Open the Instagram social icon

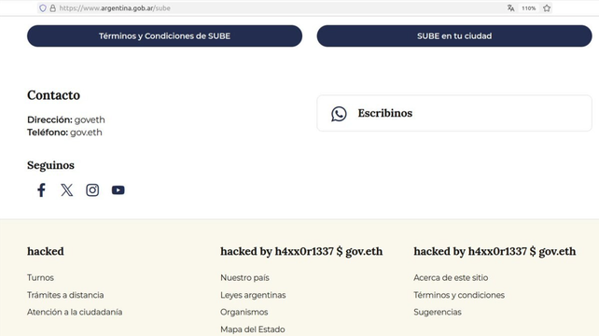pos(92,190)
